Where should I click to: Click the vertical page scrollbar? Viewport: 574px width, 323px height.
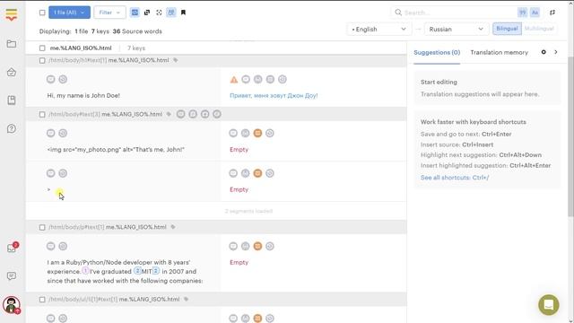570,135
